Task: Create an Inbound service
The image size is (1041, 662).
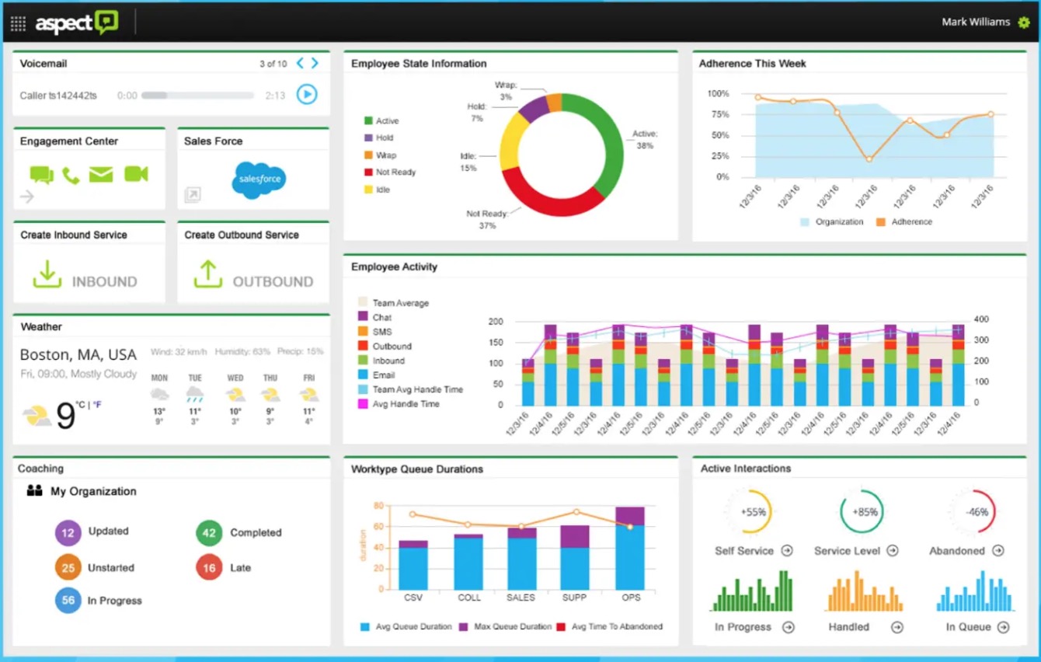Action: click(x=85, y=275)
